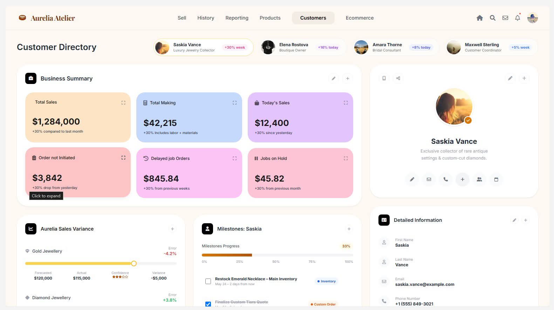Check Restock Emerald Necklace milestone checkbox
Viewport: 554px width, 310px height.
[208, 281]
